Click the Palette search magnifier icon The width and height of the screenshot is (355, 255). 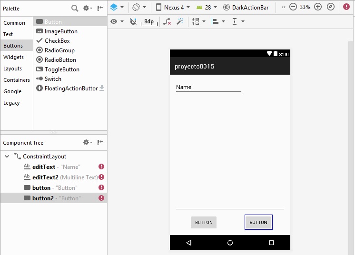[75, 8]
